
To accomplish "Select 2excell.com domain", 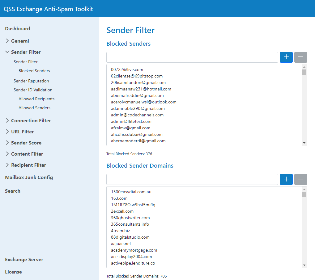I will click(x=122, y=211).
